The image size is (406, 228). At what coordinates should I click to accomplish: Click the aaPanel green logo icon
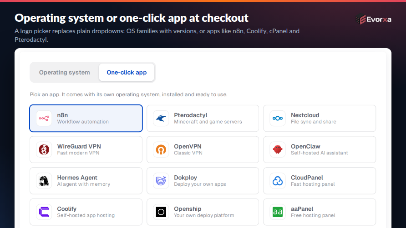pyautogui.click(x=278, y=212)
